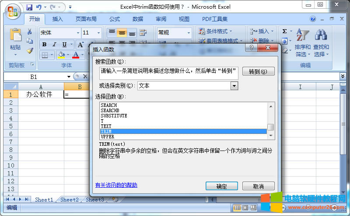The image size is (350, 216).
Task: Toggle bold formatting
Action: [44, 45]
